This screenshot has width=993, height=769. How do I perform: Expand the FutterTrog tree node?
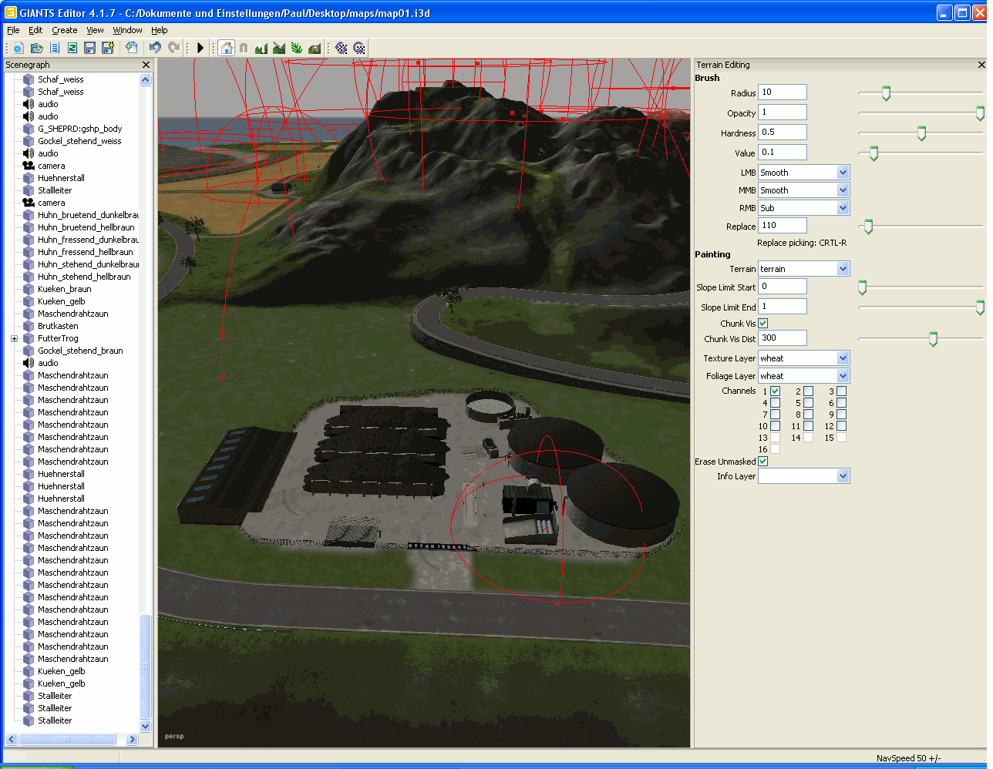pyautogui.click(x=14, y=338)
